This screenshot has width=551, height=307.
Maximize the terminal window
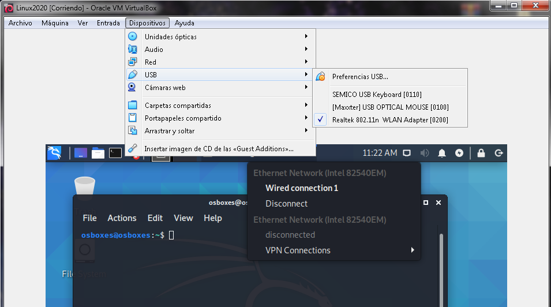426,203
